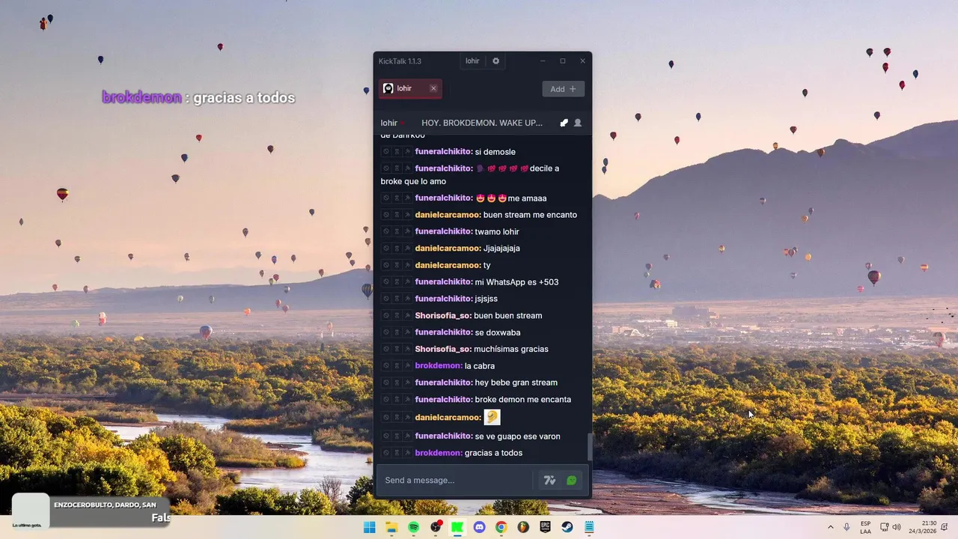Screen dimensions: 958x539
Task: Click hammer icon beside 'hey bebe gran stream'
Action: coord(407,383)
